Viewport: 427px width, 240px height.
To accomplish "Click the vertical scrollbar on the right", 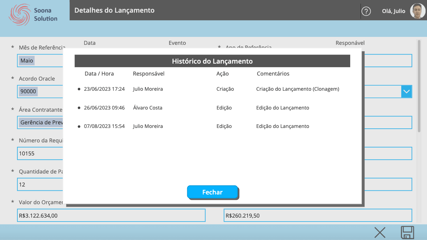I will click(x=419, y=87).
